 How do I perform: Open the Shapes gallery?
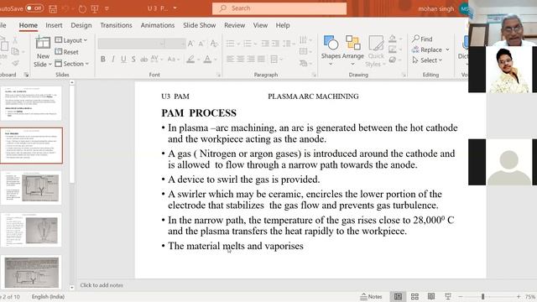tap(331, 50)
